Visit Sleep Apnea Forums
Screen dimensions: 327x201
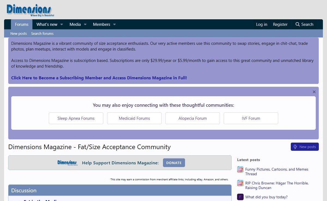click(x=76, y=118)
